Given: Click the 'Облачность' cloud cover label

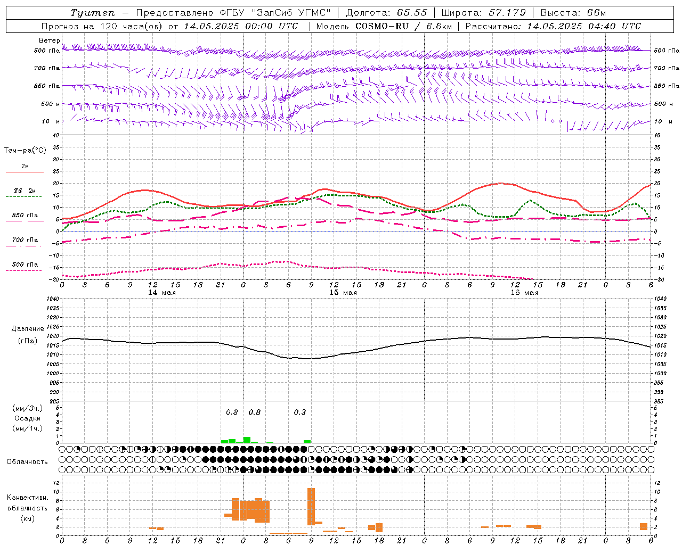Looking at the screenshot, I should [27, 461].
